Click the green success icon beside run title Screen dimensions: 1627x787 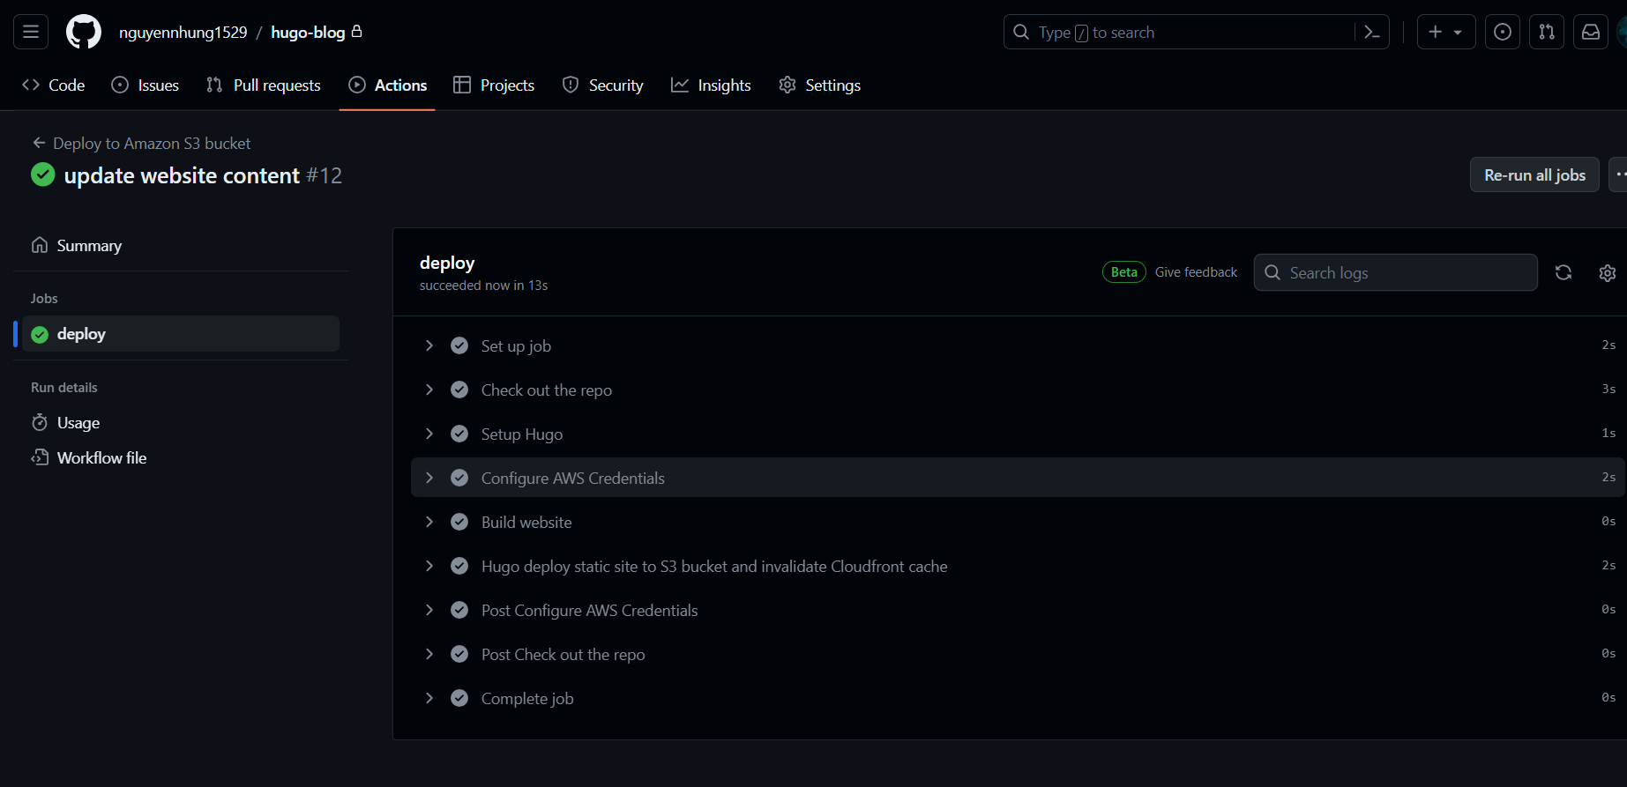pyautogui.click(x=43, y=174)
